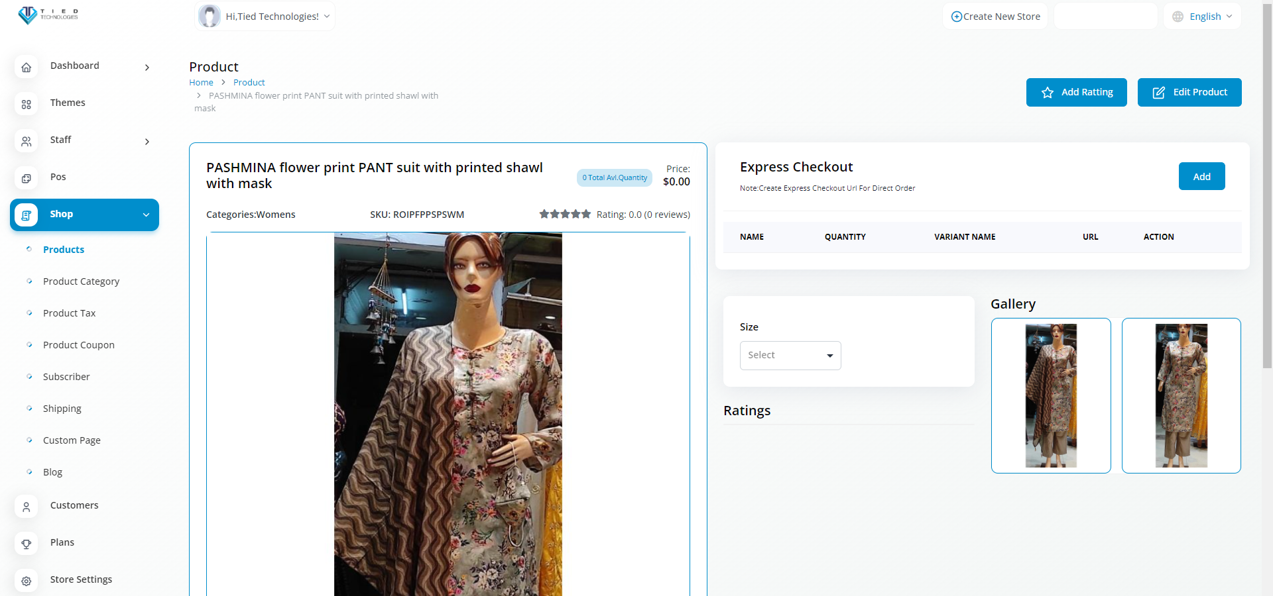Collapse the Shop menu section
The image size is (1273, 596).
146,215
